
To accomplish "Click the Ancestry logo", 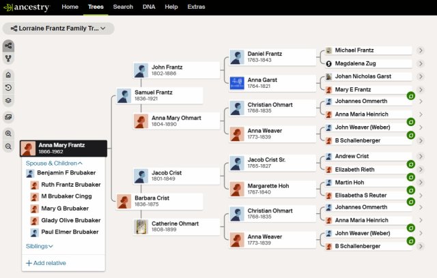I will 27,7.
